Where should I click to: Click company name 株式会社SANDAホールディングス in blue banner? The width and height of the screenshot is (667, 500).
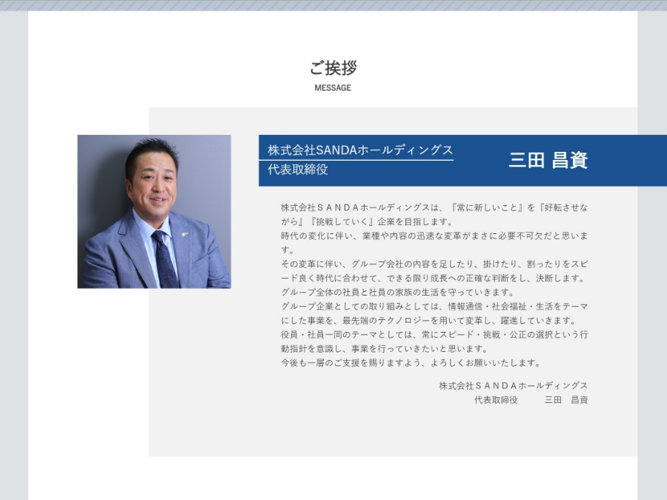360,150
